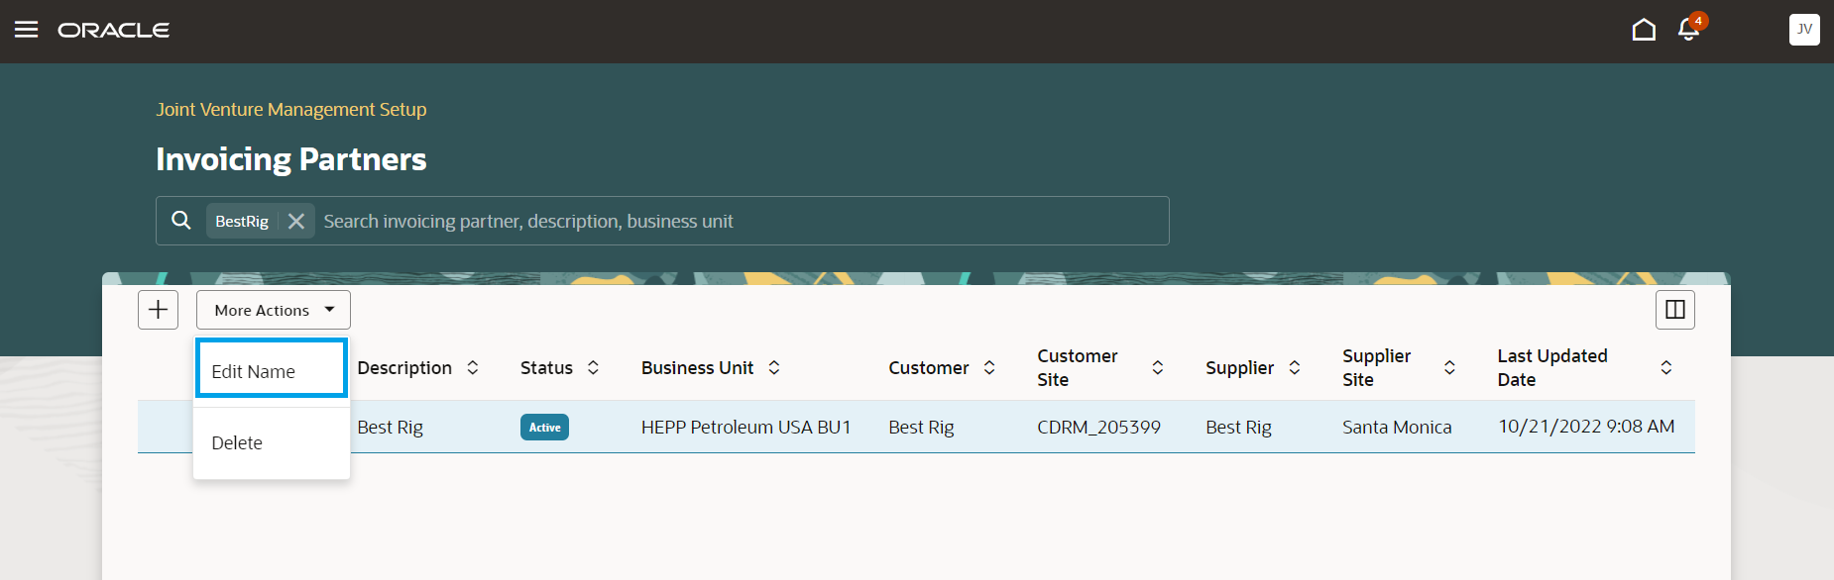The width and height of the screenshot is (1834, 580).
Task: Add a new invoicing partner with plus
Action: pyautogui.click(x=158, y=310)
